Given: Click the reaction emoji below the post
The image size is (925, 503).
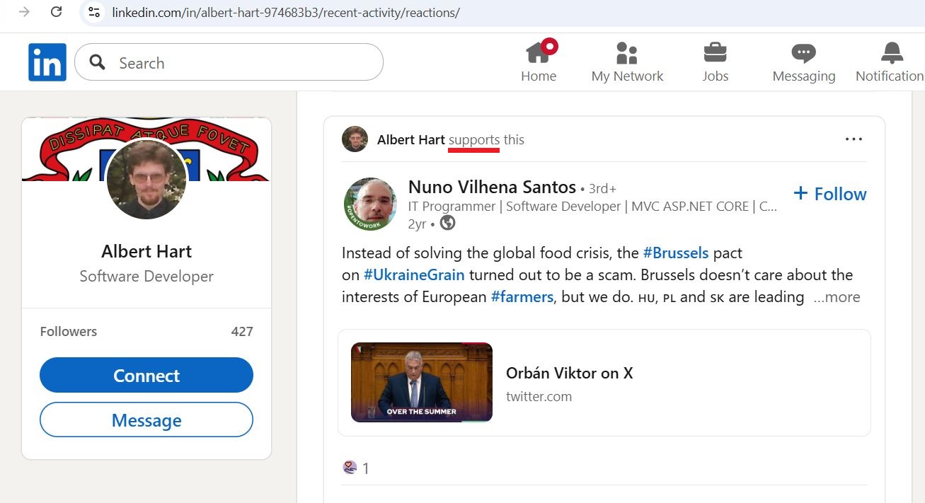Looking at the screenshot, I should (x=349, y=467).
